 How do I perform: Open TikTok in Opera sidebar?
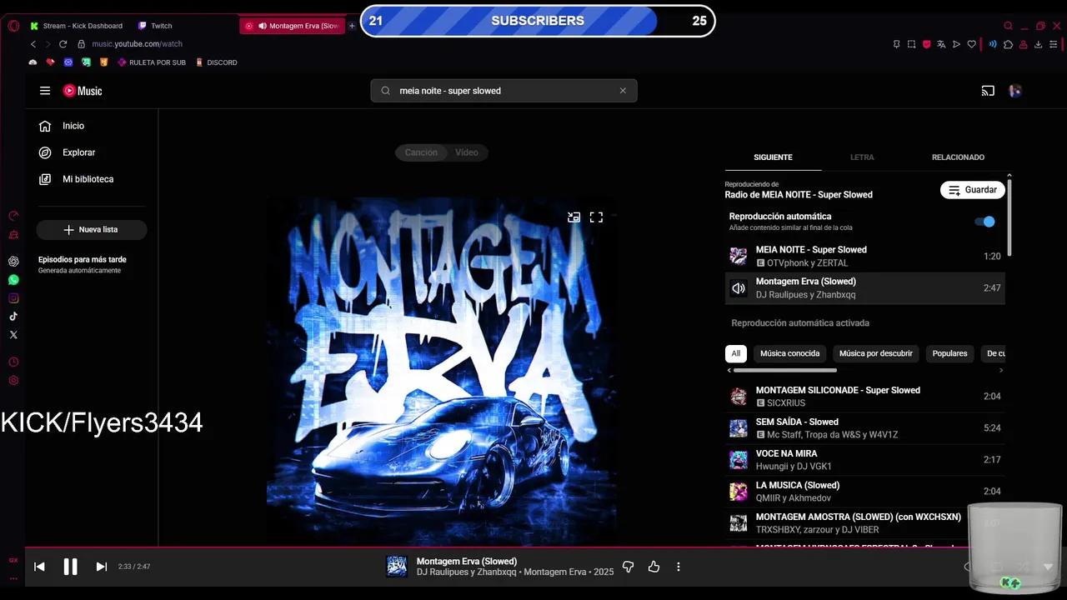point(13,317)
